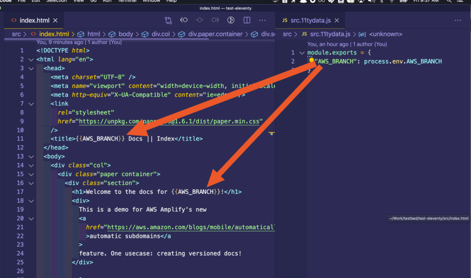Click 'feature. One usecase: creating versioned docs!' line

point(160,254)
